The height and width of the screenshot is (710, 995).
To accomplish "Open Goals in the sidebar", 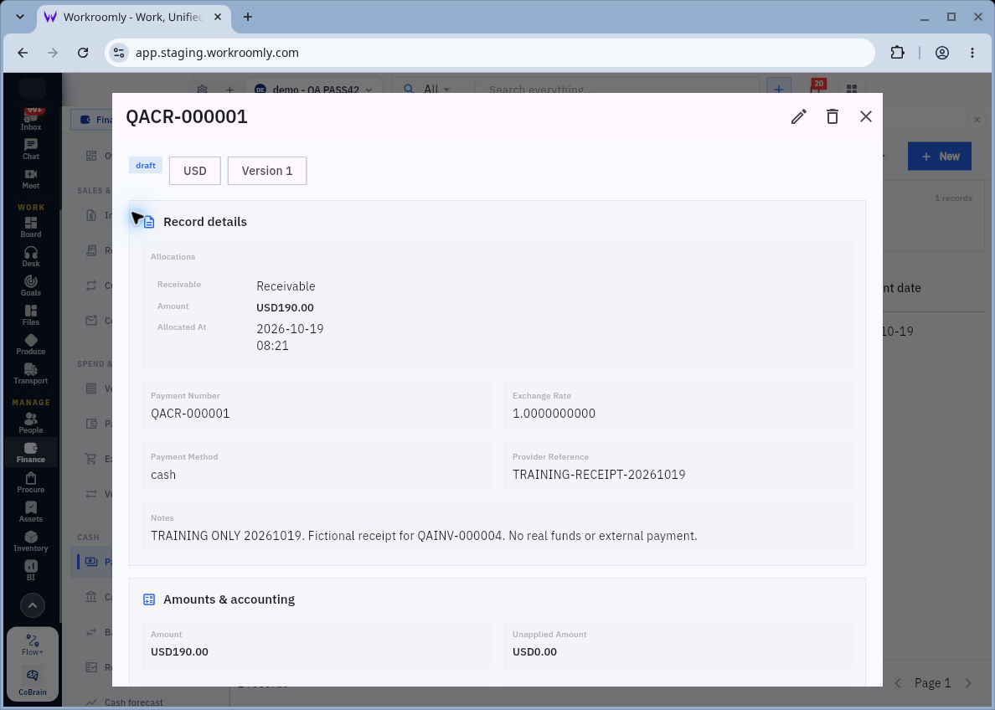I will pos(30,286).
